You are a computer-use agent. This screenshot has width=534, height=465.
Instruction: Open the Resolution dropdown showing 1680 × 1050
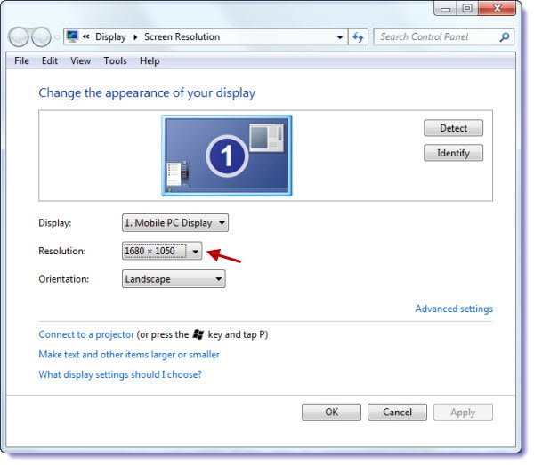[x=162, y=251]
